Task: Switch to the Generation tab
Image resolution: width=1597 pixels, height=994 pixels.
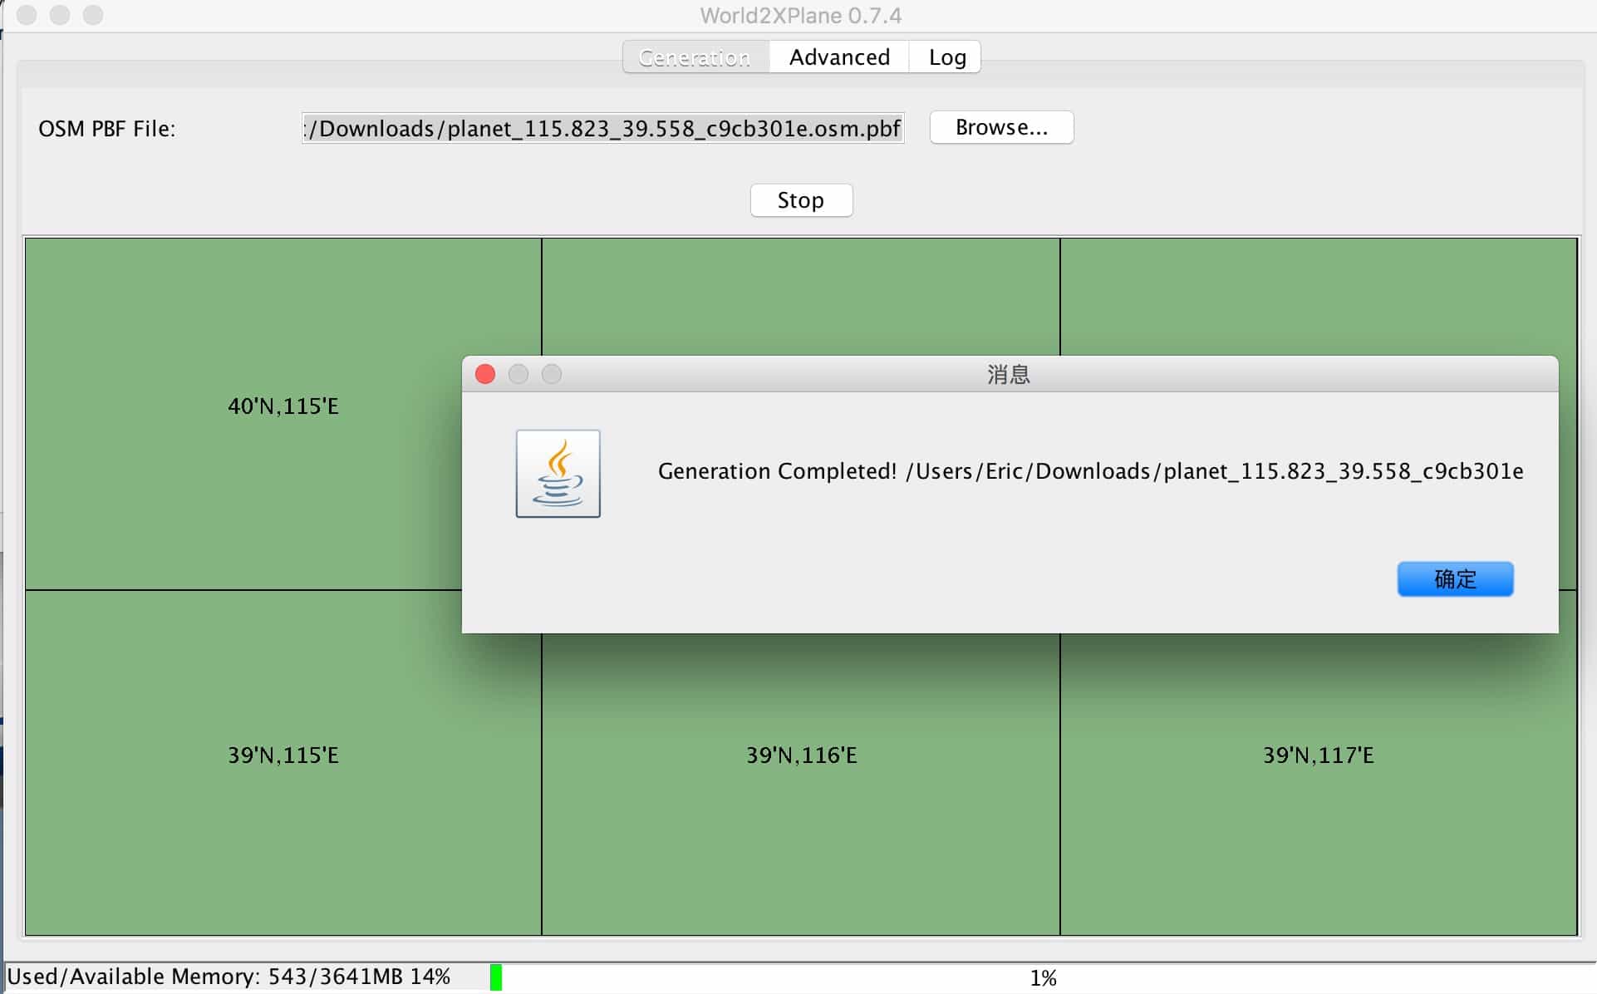Action: point(695,57)
